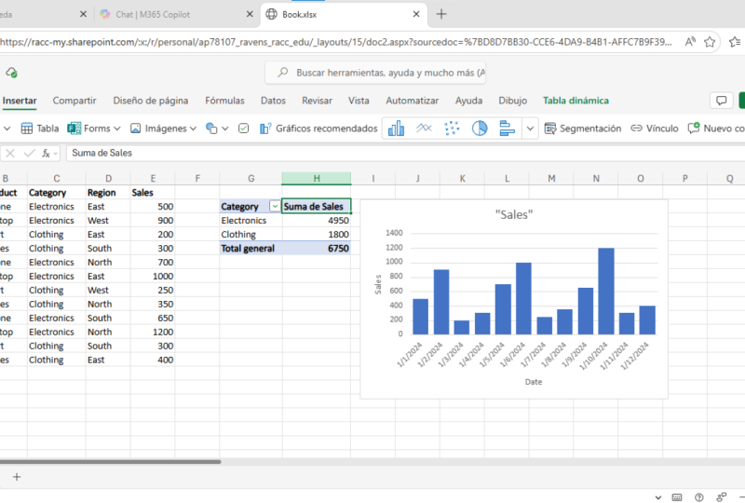Open the comments pane icon
This screenshot has width=745, height=503.
tap(721, 101)
